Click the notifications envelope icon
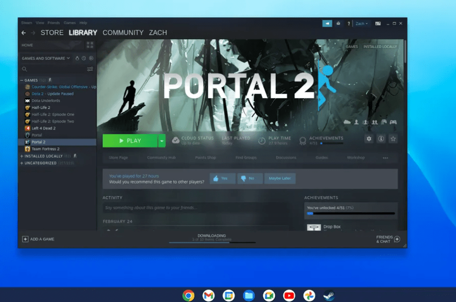456x302 pixels. [x=338, y=23]
